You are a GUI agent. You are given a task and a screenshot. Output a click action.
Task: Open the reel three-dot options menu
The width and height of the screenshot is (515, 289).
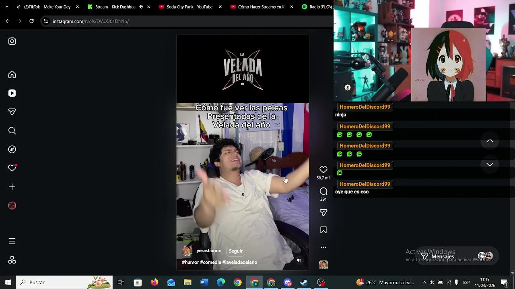coord(323,247)
